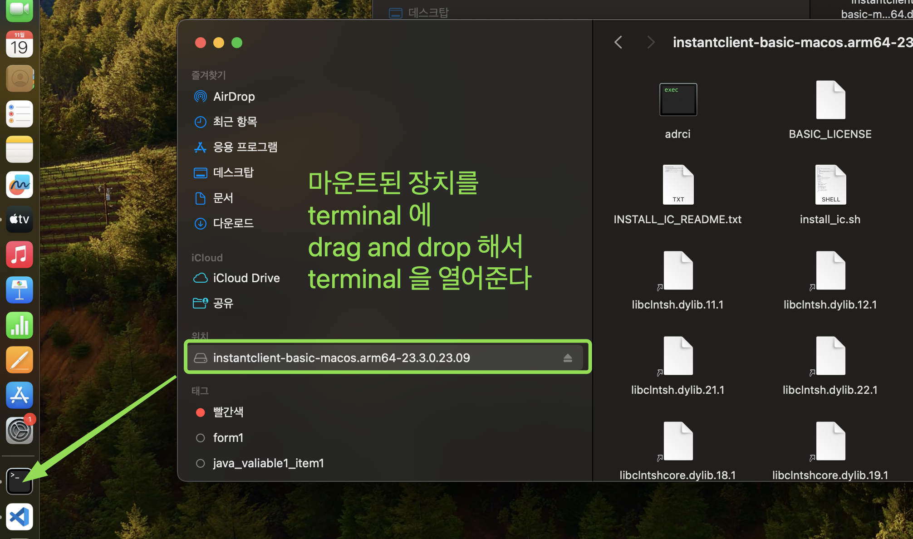The image size is (913, 539).
Task: Launch Visual Studio Code from the Dock
Action: click(20, 517)
